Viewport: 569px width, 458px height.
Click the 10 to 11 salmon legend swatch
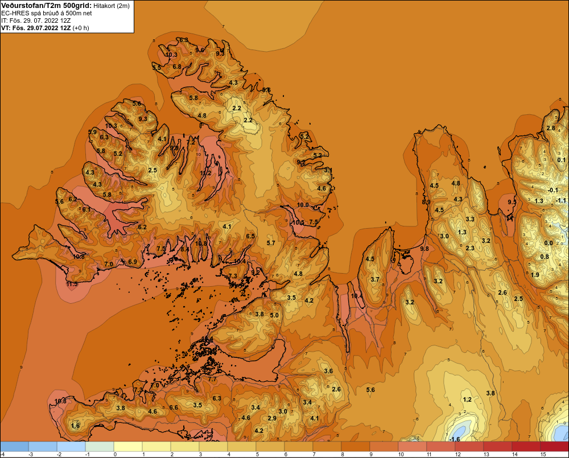pyautogui.click(x=413, y=446)
